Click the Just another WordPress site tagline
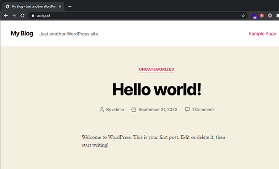This screenshot has height=169, width=279. pyautogui.click(x=69, y=34)
